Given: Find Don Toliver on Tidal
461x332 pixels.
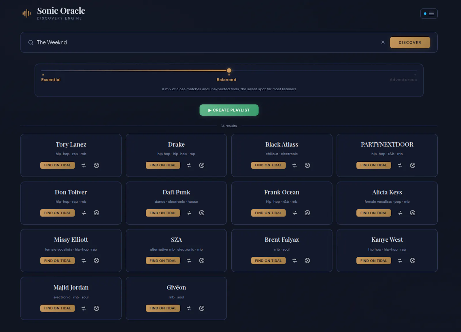Looking at the screenshot, I should tap(58, 213).
